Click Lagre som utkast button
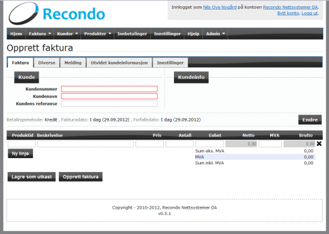 [32, 176]
